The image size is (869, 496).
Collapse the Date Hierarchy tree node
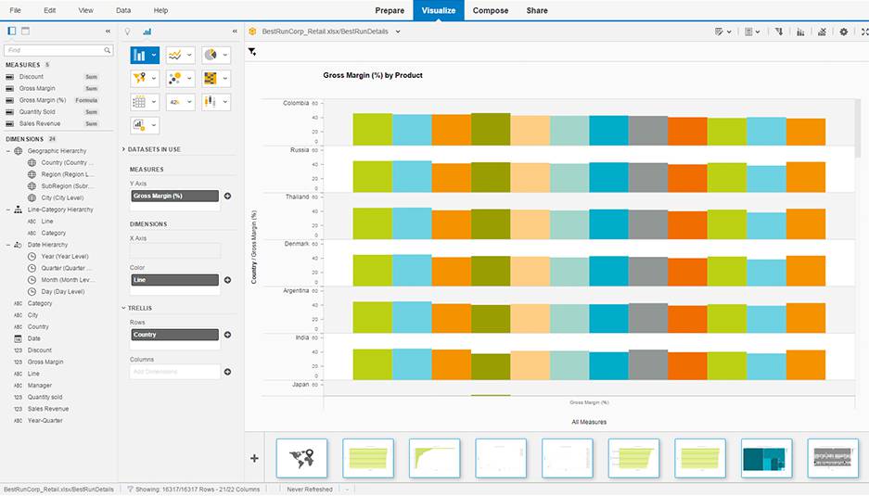(8, 245)
